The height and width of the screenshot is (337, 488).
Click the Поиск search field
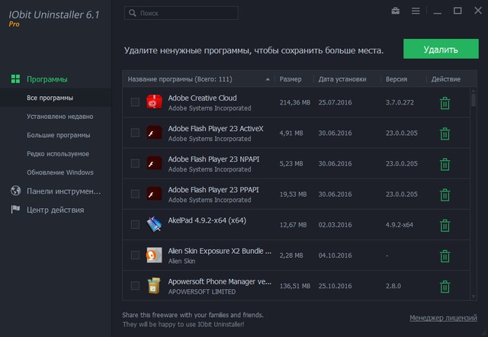click(187, 13)
